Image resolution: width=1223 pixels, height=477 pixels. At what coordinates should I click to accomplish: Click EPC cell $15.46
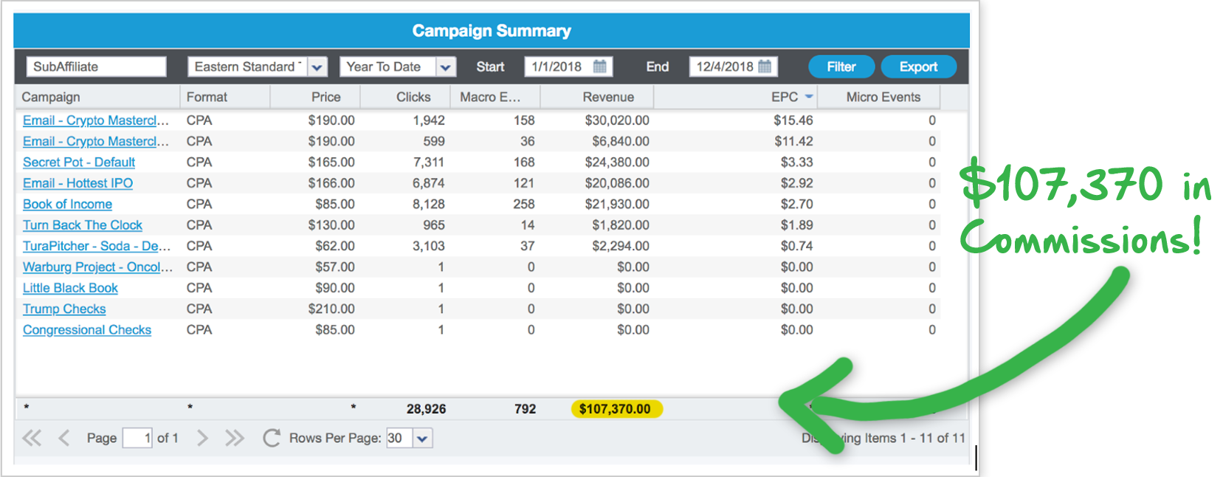coord(793,120)
